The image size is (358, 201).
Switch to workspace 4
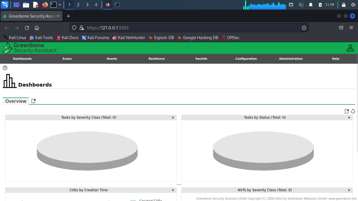[96, 5]
